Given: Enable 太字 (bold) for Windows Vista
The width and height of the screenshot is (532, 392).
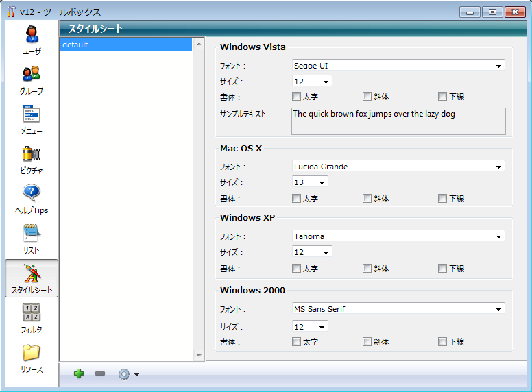Looking at the screenshot, I should coord(297,97).
